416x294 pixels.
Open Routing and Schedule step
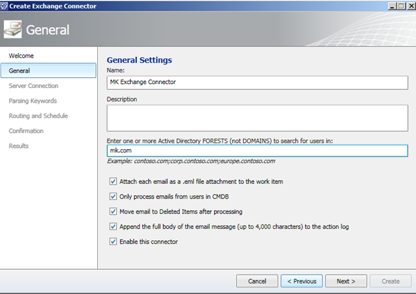point(38,116)
